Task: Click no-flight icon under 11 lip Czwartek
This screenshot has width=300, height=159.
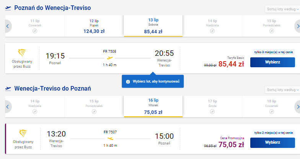Action: (x=35, y=31)
